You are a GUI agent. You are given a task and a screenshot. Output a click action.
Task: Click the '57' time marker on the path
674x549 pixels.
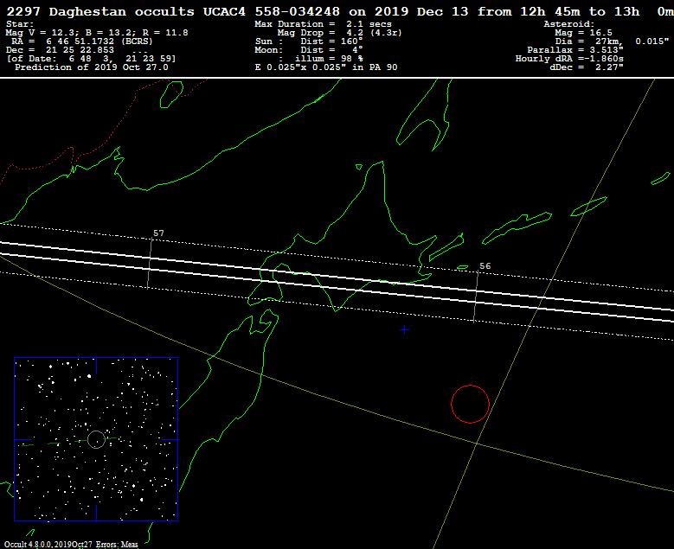[x=158, y=233]
